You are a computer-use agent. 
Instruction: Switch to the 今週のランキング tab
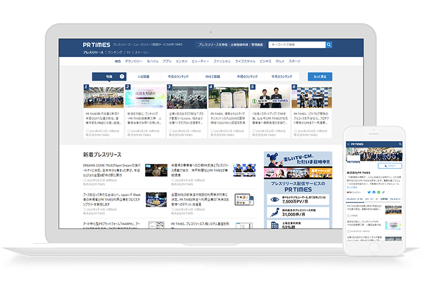click(x=247, y=76)
